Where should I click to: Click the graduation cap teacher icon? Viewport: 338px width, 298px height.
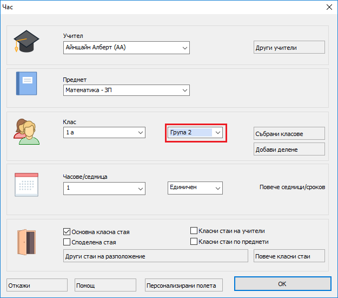tap(26, 42)
